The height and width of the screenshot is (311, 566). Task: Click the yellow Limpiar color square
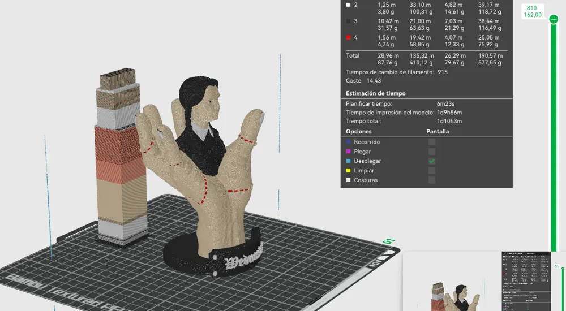click(348, 171)
